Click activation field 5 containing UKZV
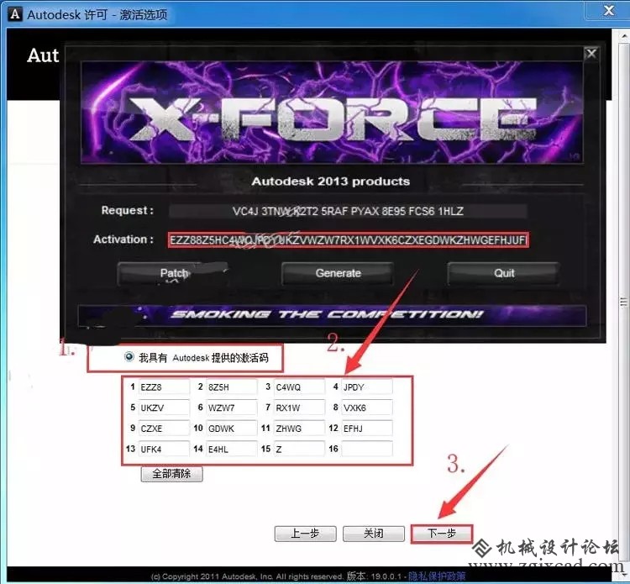Image resolution: width=630 pixels, height=584 pixels. click(164, 408)
